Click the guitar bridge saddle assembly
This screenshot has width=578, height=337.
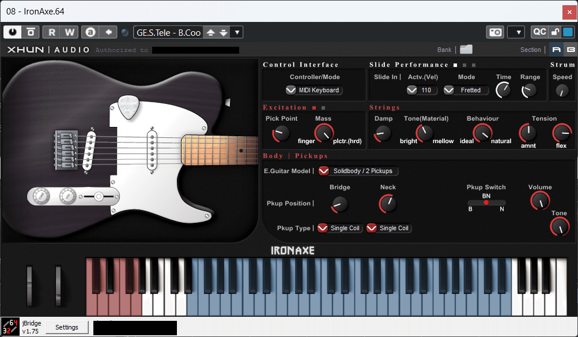tap(66, 150)
